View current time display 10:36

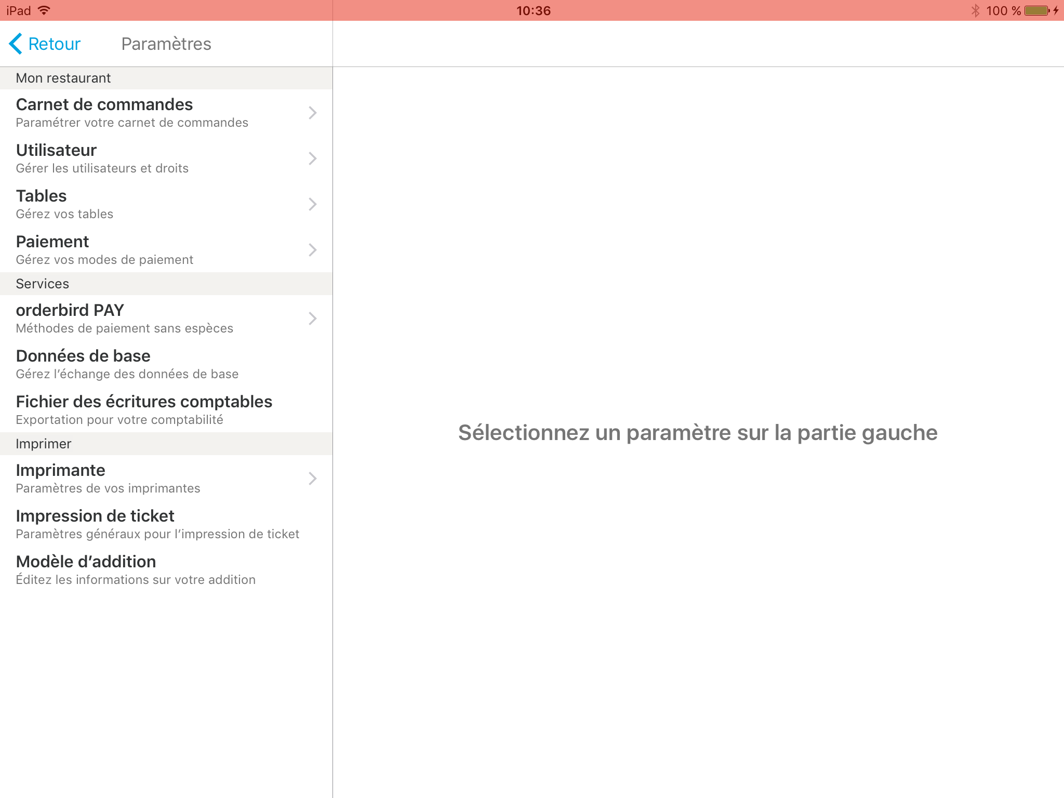coord(531,10)
